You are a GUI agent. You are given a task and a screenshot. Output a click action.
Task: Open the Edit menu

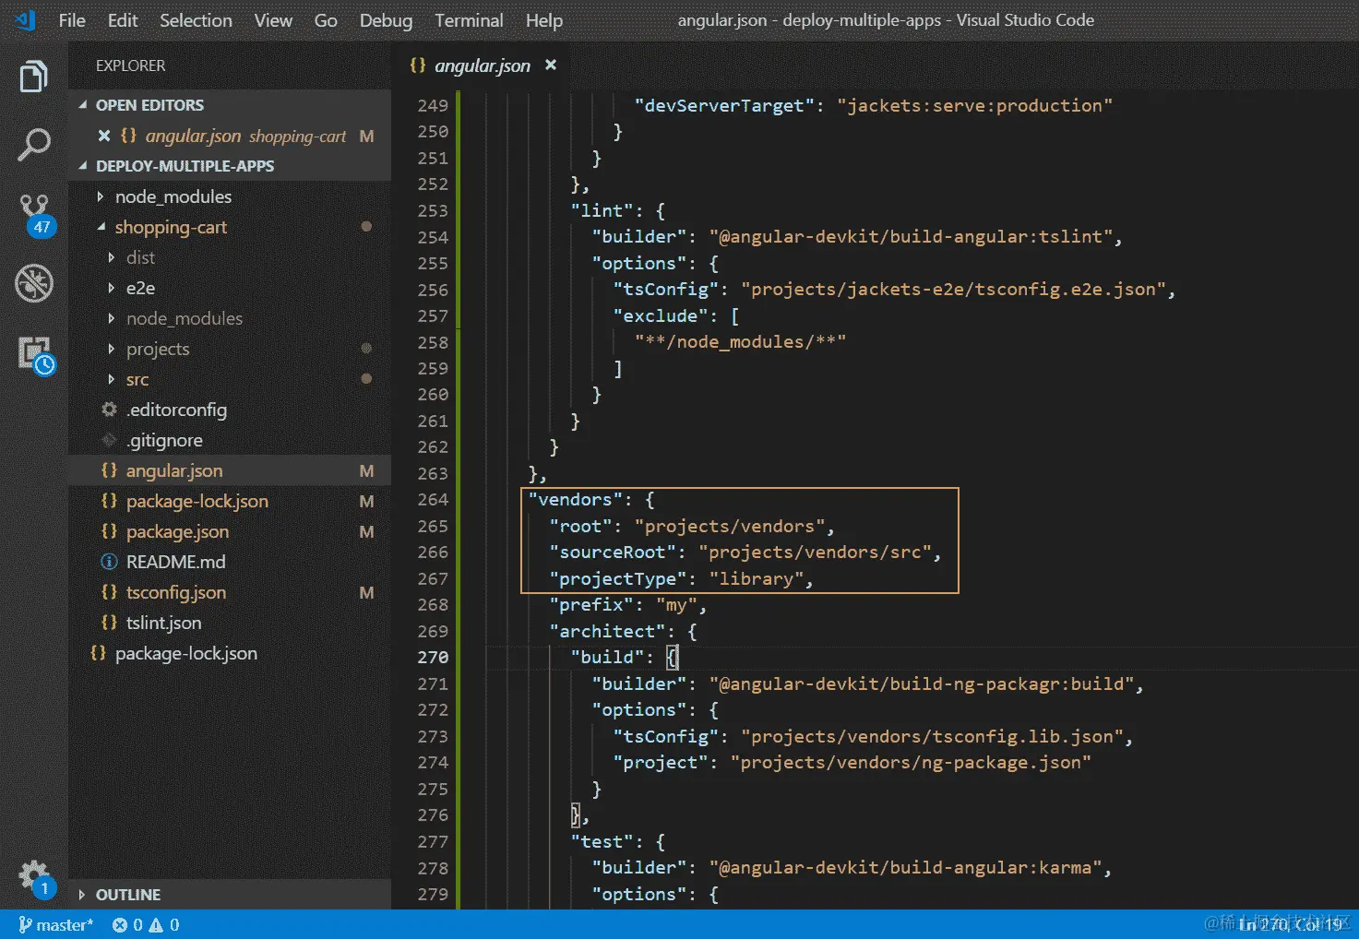tap(122, 20)
